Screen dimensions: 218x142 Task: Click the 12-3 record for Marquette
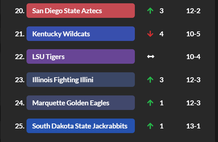click(x=193, y=103)
